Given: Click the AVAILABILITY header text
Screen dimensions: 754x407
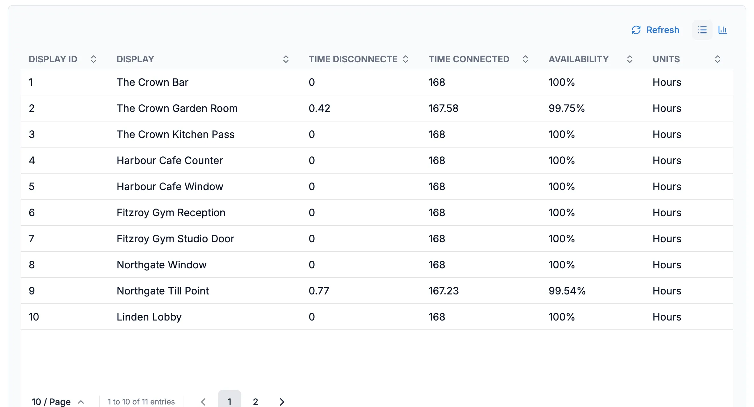Looking at the screenshot, I should point(579,59).
